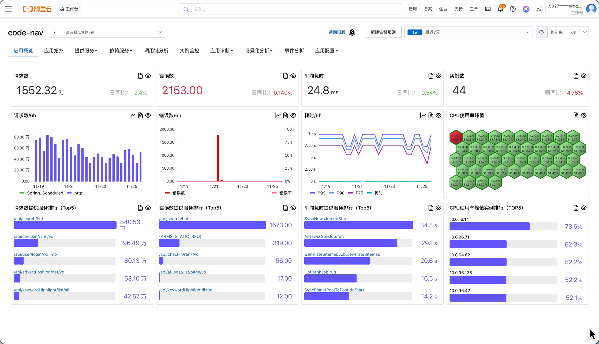Toggle eye icon on CPU使用率峰值 panel
The height and width of the screenshot is (344, 599).
tap(583, 115)
